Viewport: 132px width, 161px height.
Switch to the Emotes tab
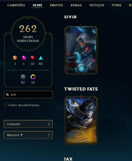point(56,5)
